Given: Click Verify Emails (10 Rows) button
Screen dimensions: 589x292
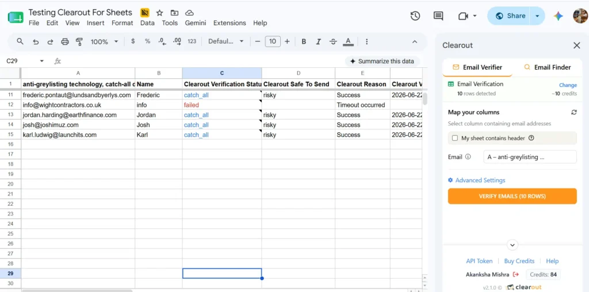Looking at the screenshot, I should [x=512, y=196].
